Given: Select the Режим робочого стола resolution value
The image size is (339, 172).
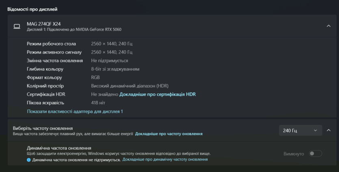Looking at the screenshot, I should click(112, 43).
